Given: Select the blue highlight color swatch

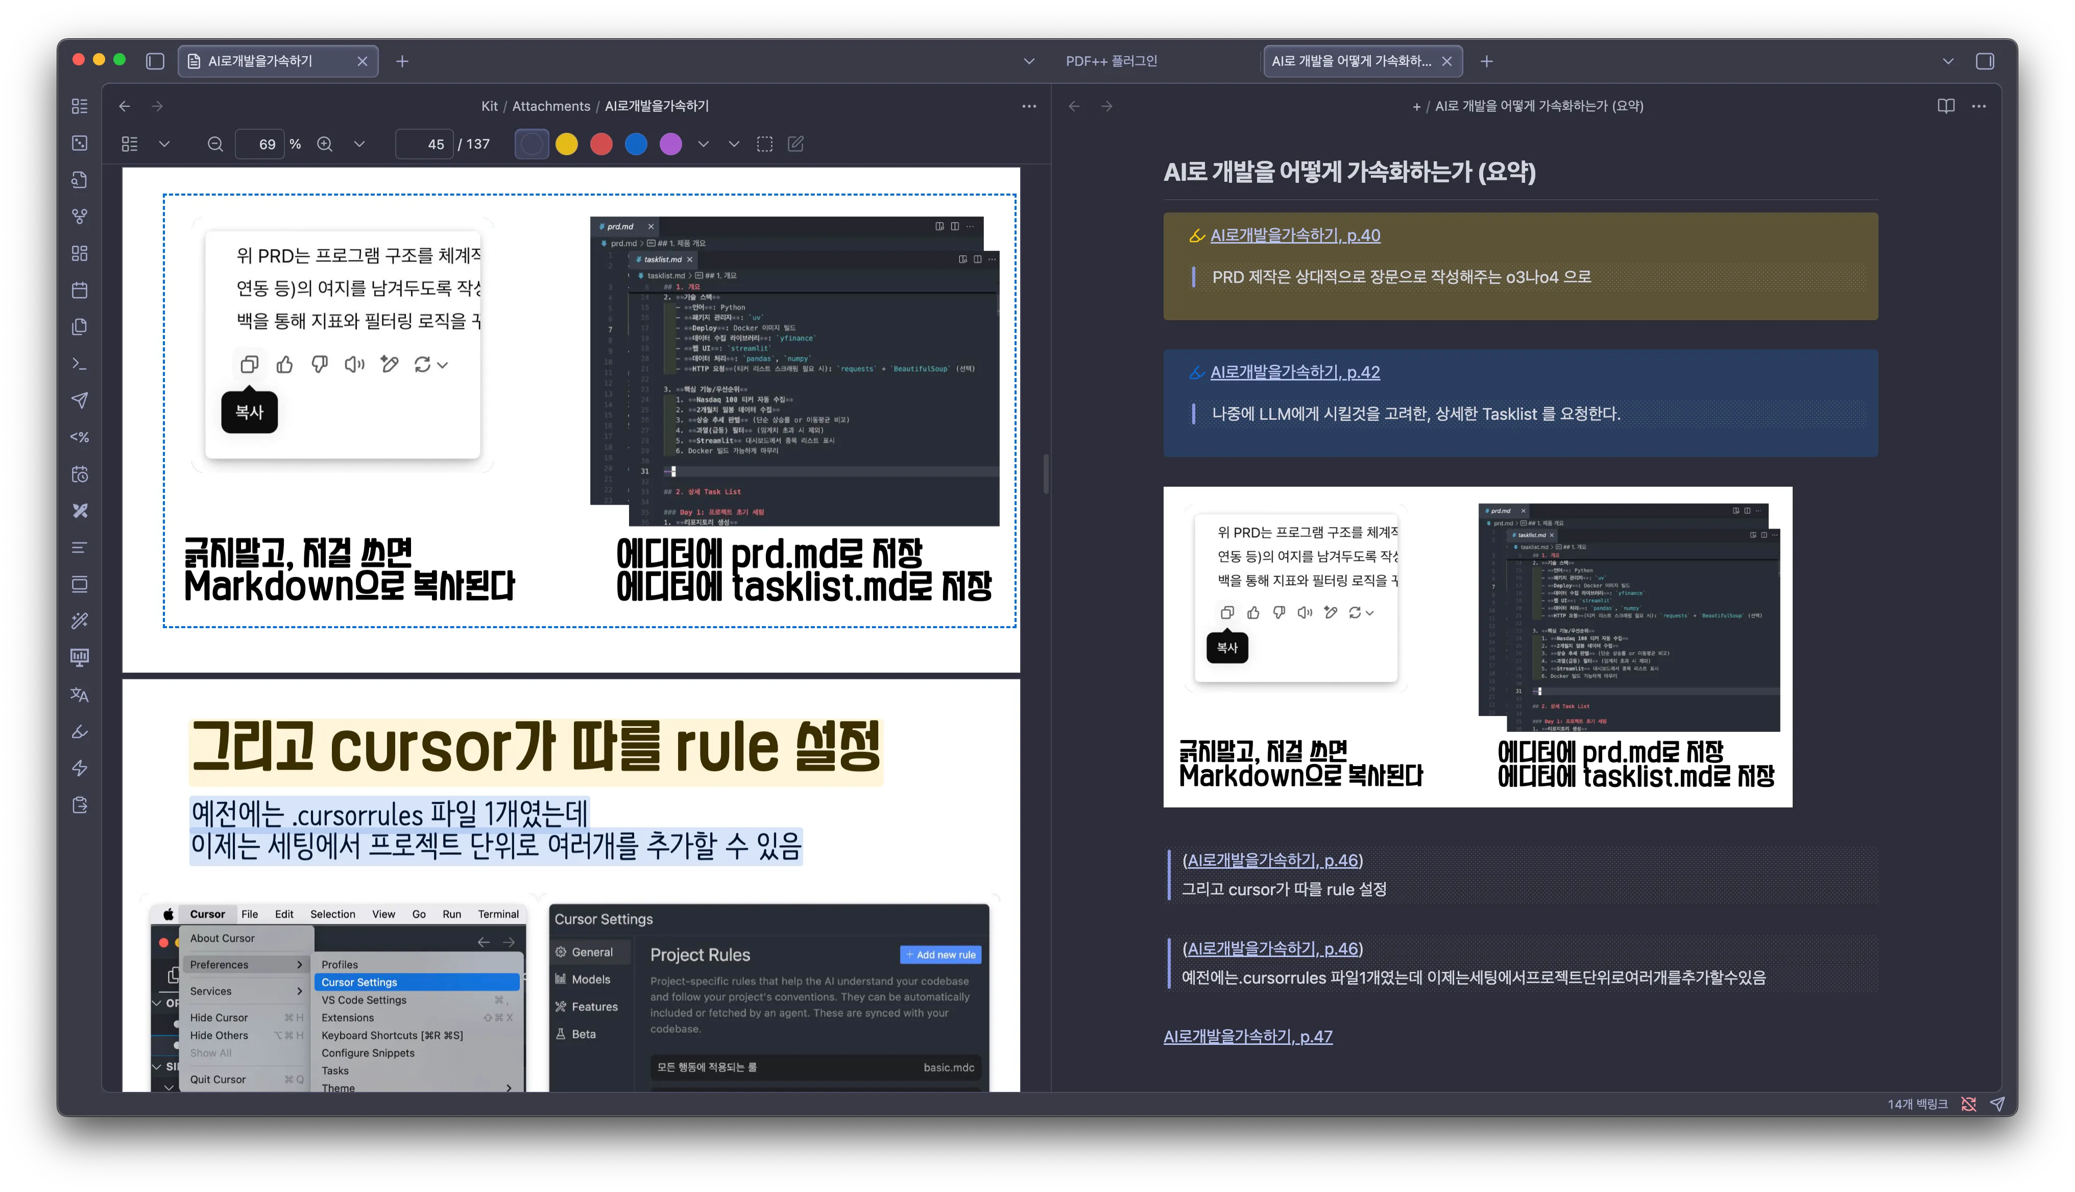Looking at the screenshot, I should [x=636, y=144].
